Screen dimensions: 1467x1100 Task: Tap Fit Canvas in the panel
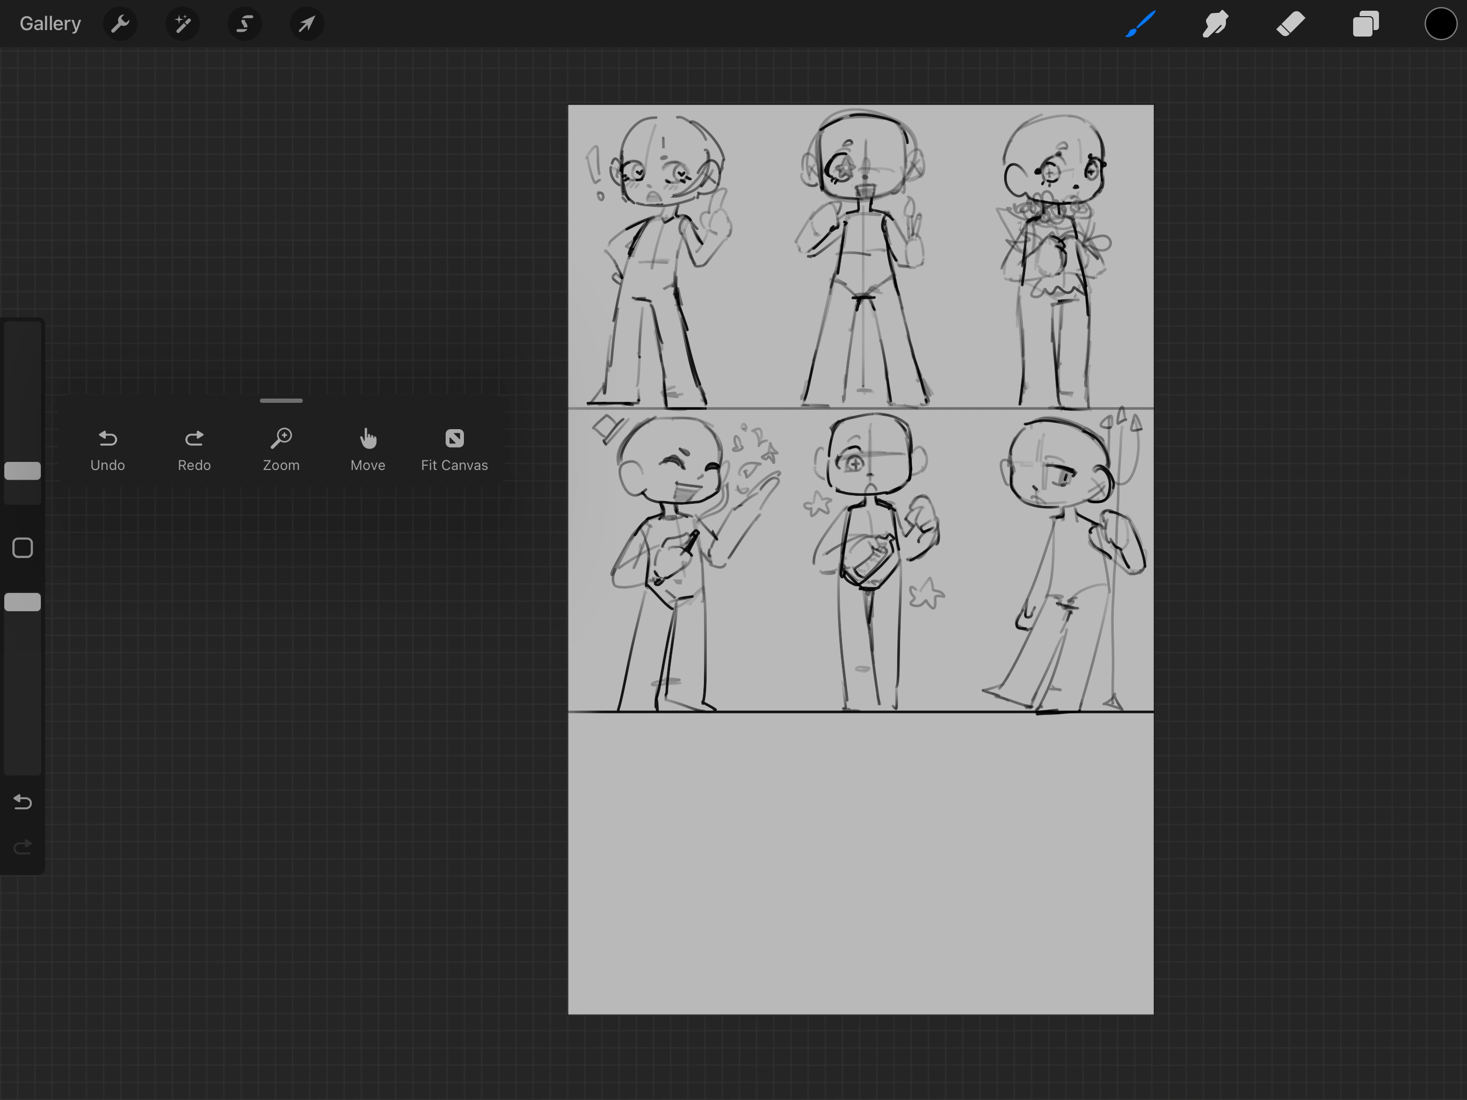454,449
